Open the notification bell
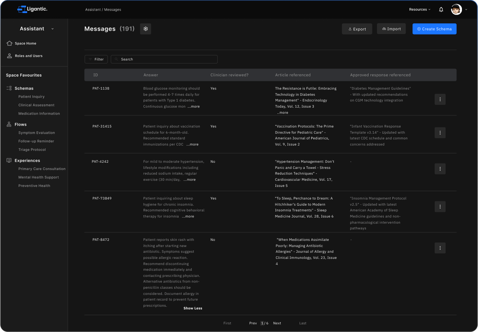Screen dimensions: 478x332 (x=442, y=9)
